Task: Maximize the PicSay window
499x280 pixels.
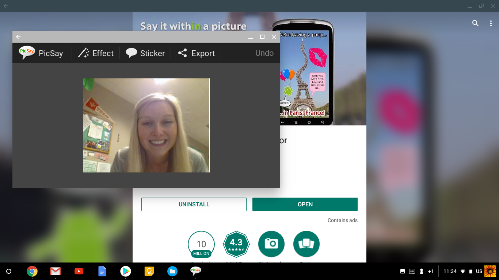Action: [262, 37]
